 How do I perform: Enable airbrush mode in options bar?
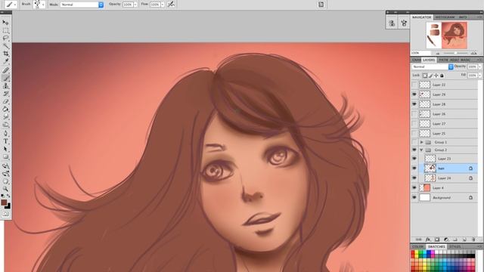[171, 5]
